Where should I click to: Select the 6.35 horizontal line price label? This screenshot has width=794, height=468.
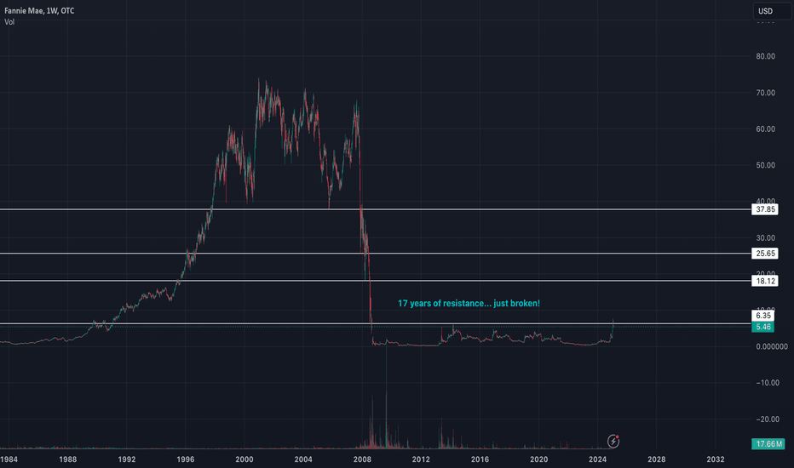[763, 315]
